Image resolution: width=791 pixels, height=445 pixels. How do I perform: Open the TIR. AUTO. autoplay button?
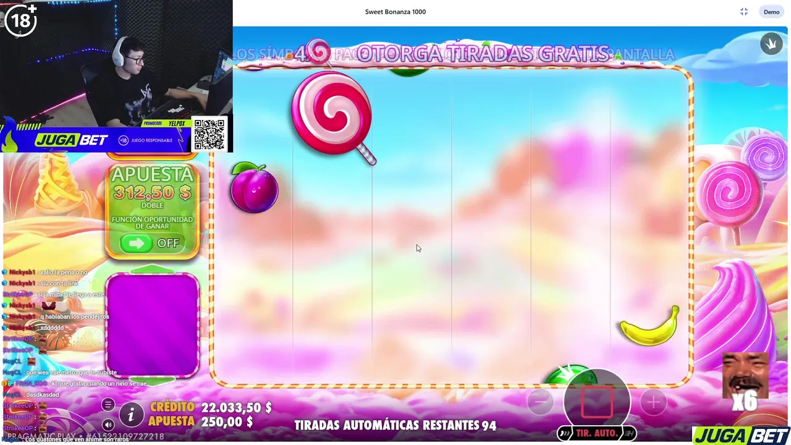(596, 433)
